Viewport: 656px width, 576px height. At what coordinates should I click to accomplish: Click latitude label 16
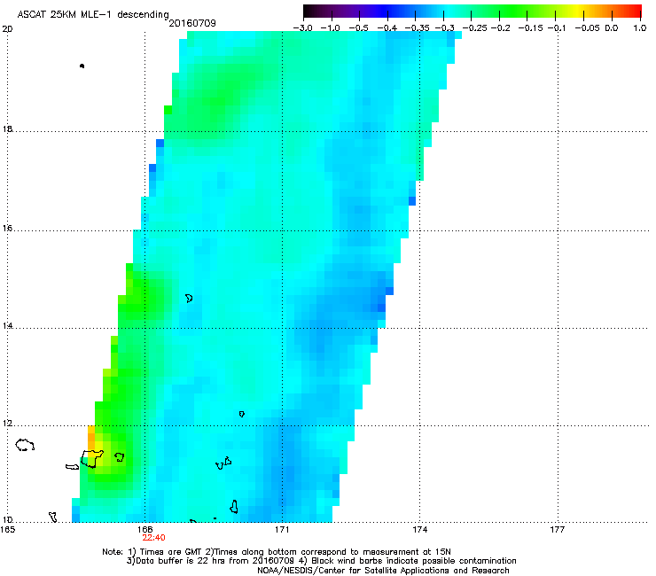[x=7, y=228]
